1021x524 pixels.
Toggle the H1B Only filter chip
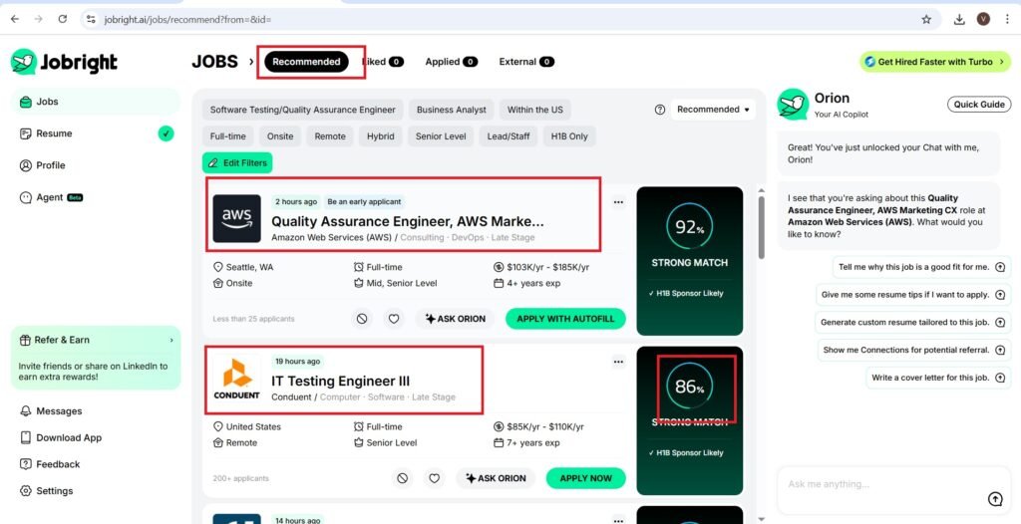click(571, 136)
